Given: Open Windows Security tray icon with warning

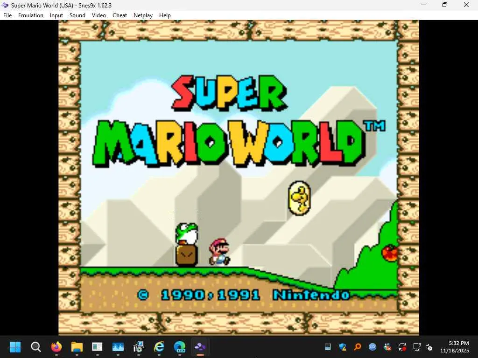Looking at the screenshot, I should [x=343, y=347].
